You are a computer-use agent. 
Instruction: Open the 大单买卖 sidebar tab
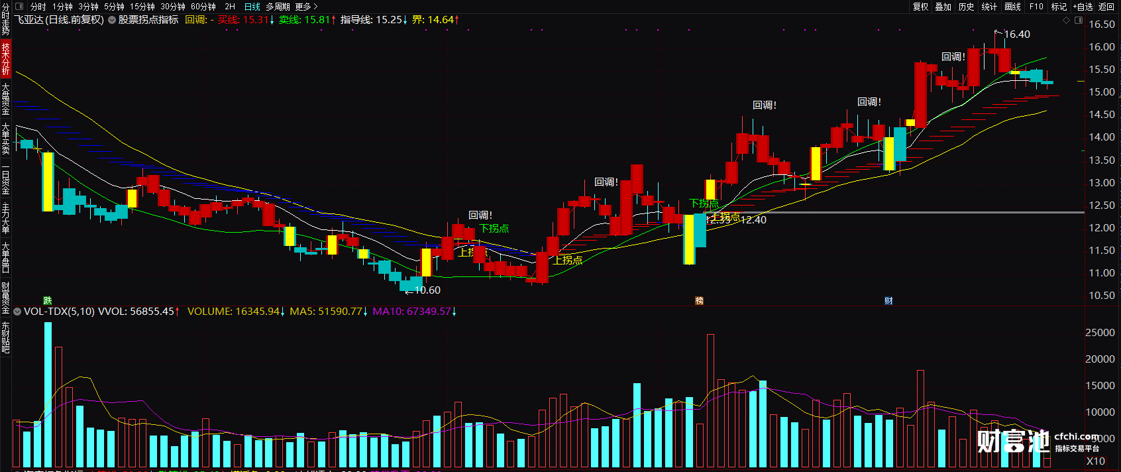(5, 139)
